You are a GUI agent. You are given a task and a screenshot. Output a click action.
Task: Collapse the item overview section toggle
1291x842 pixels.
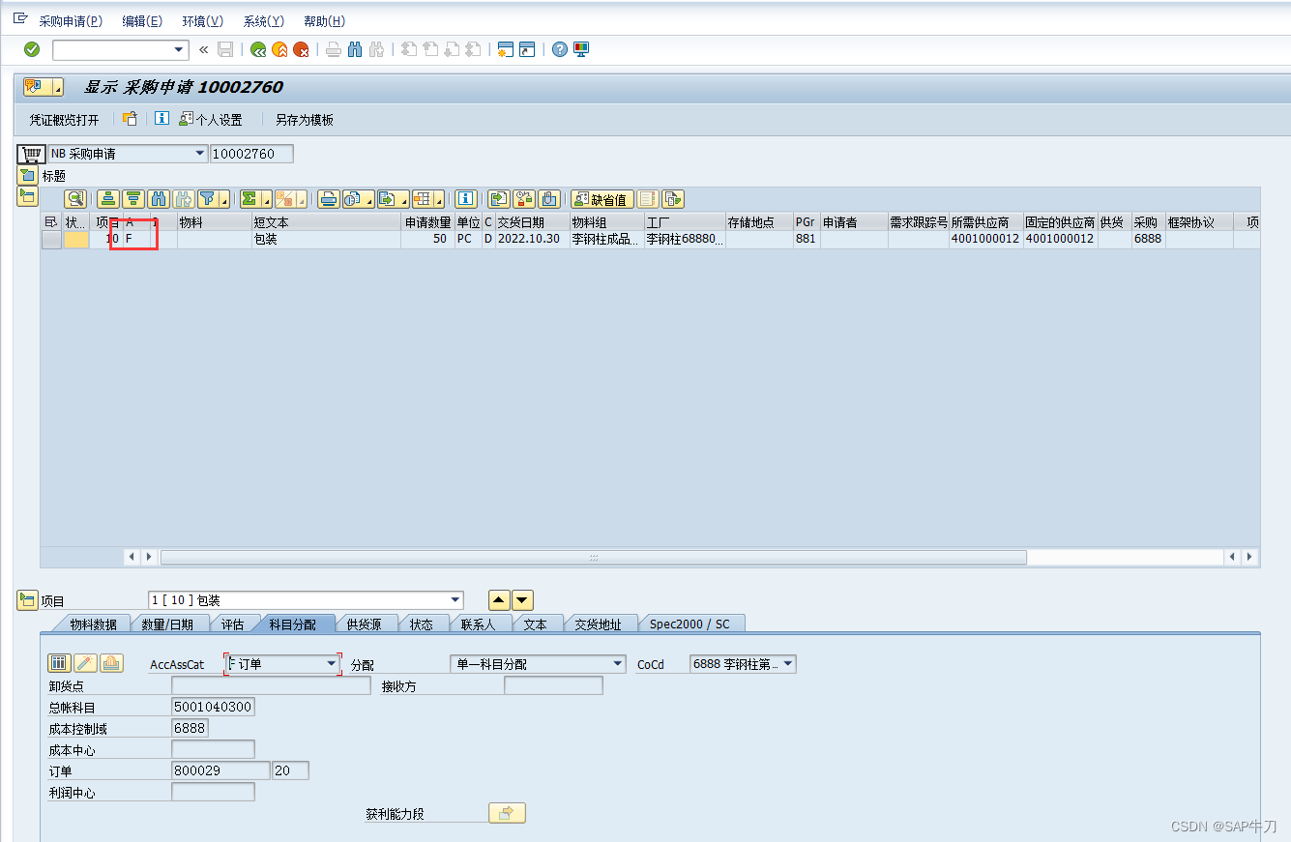(27, 196)
